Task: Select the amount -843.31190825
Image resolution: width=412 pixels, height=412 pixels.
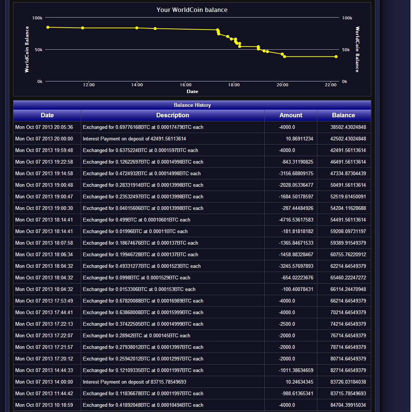Action: tap(297, 162)
